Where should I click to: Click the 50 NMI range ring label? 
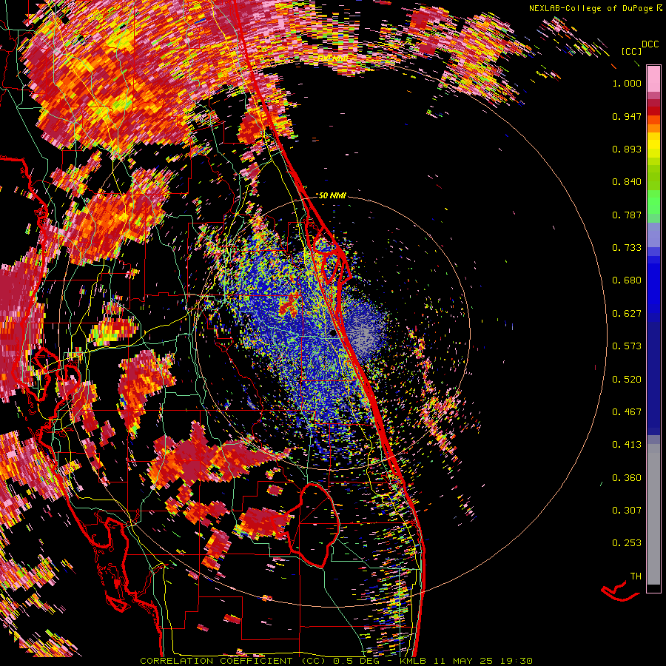(x=332, y=195)
